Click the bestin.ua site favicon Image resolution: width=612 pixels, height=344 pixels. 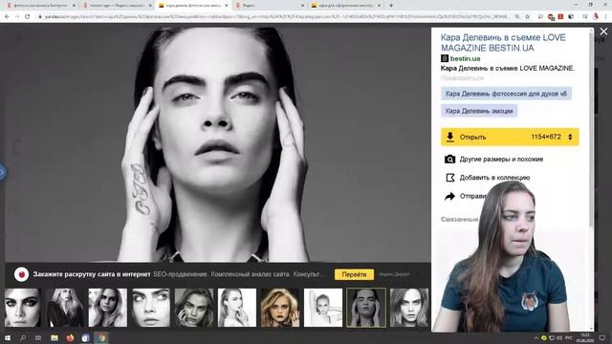click(x=444, y=58)
